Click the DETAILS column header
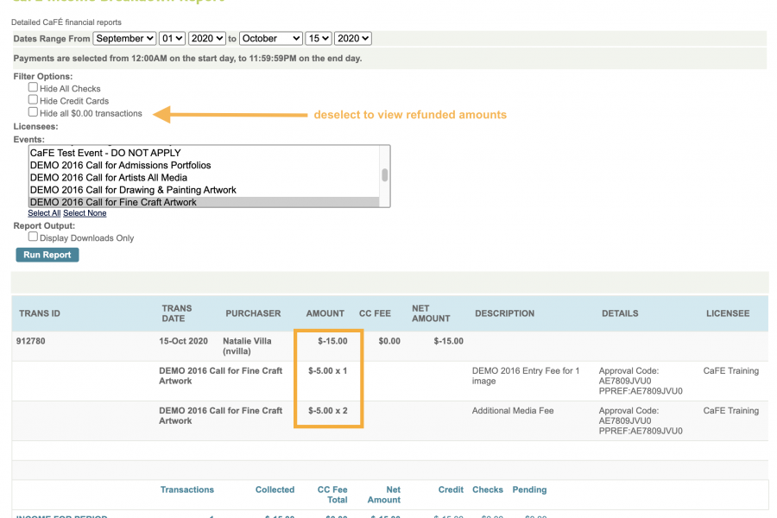This screenshot has height=518, width=777. [x=620, y=313]
